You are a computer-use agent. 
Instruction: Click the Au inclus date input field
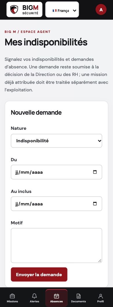[x=57, y=204]
